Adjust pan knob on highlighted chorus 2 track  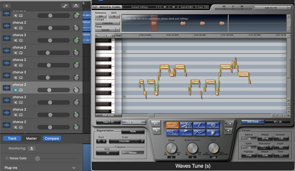(x=76, y=90)
